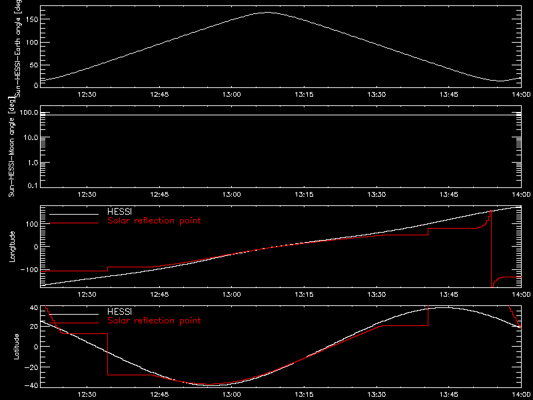This screenshot has height=400, width=533.
Task: Click the 100.0 tick on Moon angle plot
Action: [x=29, y=113]
